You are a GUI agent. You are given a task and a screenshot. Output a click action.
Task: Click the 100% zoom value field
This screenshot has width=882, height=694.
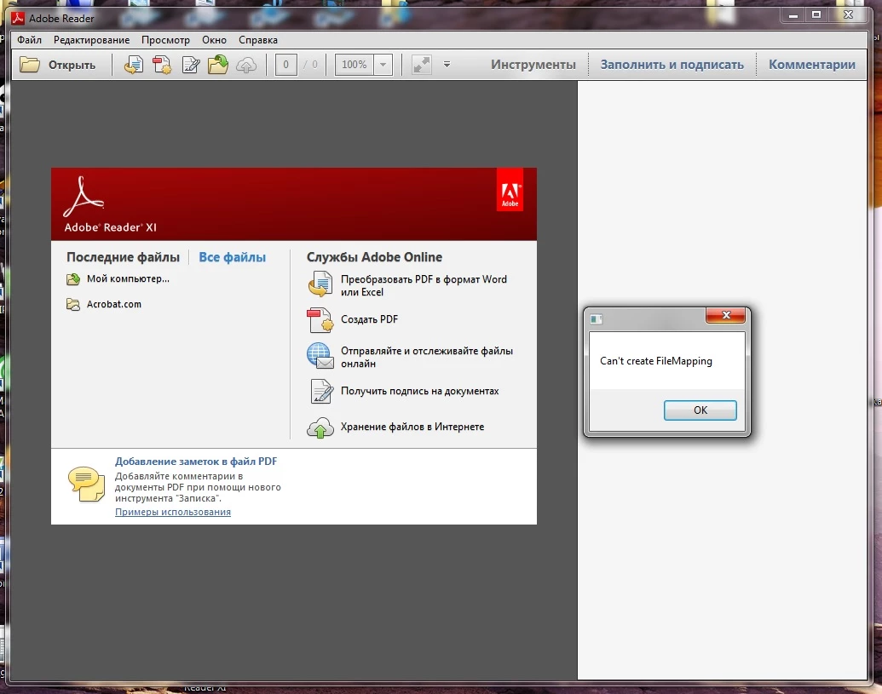pyautogui.click(x=355, y=65)
